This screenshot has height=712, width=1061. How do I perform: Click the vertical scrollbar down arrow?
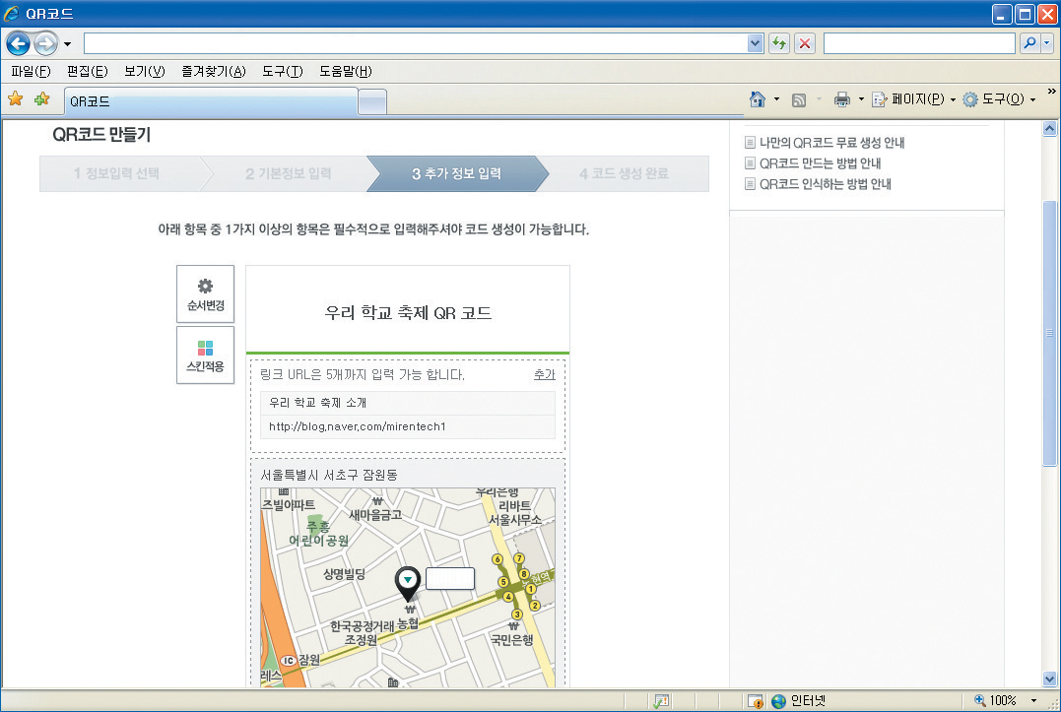[x=1049, y=679]
